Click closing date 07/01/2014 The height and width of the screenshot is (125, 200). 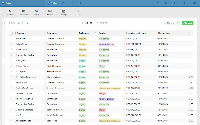(162, 39)
